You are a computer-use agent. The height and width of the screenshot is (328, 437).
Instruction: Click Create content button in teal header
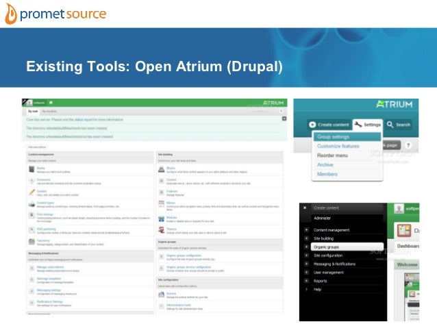(x=329, y=125)
